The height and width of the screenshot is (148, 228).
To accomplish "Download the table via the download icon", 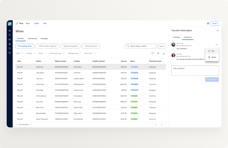I will [164, 53].
